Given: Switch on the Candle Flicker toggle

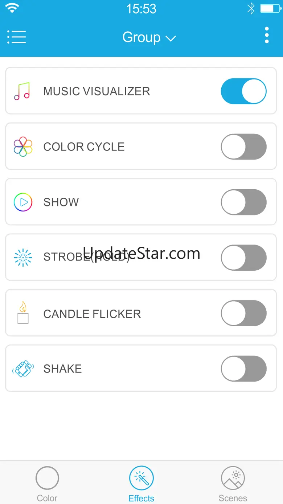Looking at the screenshot, I should coord(243,313).
